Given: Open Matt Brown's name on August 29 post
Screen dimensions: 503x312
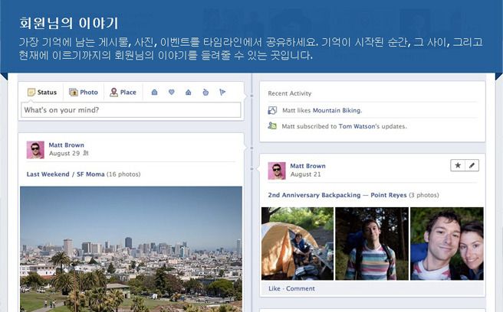Looking at the screenshot, I should (67, 145).
